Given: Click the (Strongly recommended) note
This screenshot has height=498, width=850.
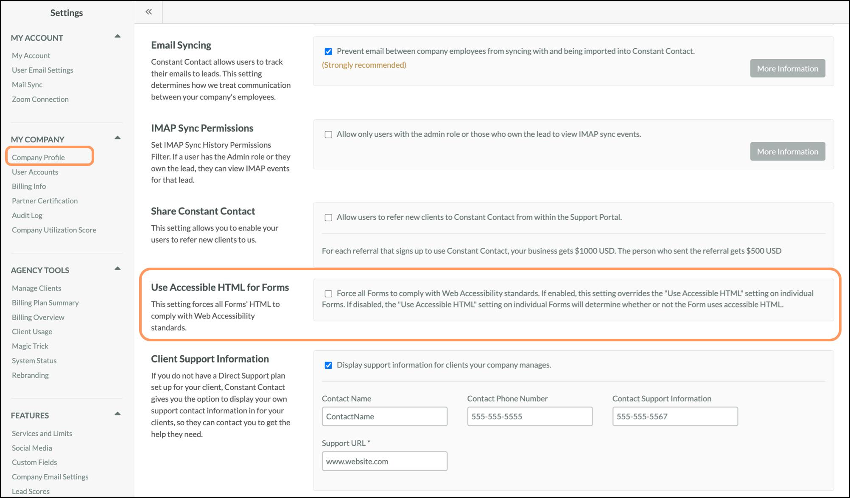Looking at the screenshot, I should pyautogui.click(x=364, y=65).
